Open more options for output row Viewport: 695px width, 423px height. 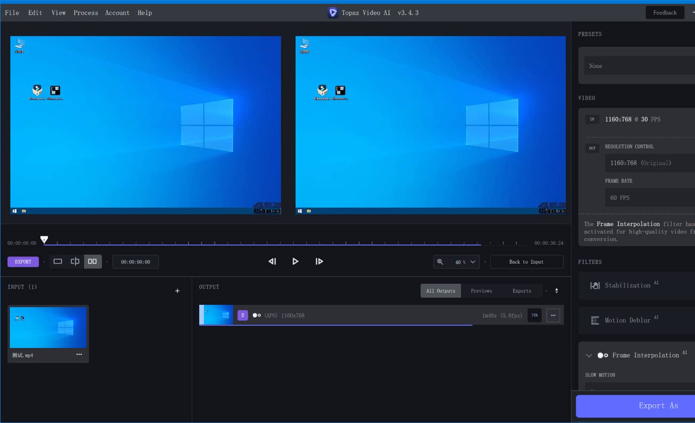tap(553, 316)
